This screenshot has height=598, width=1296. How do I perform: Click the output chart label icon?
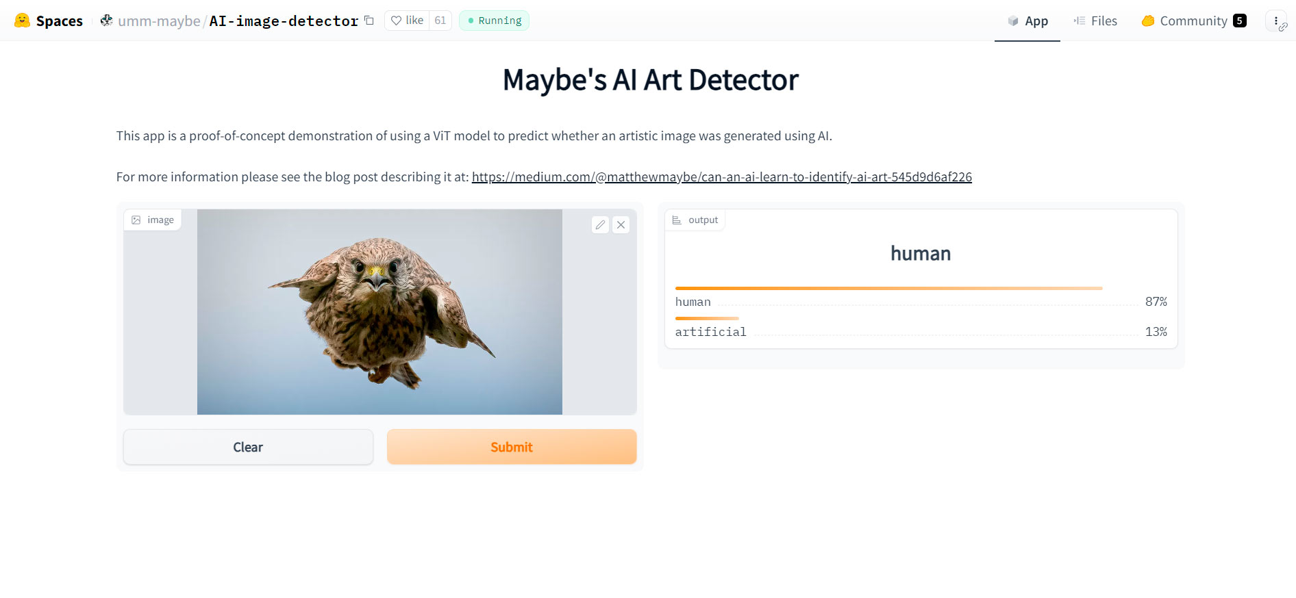pyautogui.click(x=677, y=220)
